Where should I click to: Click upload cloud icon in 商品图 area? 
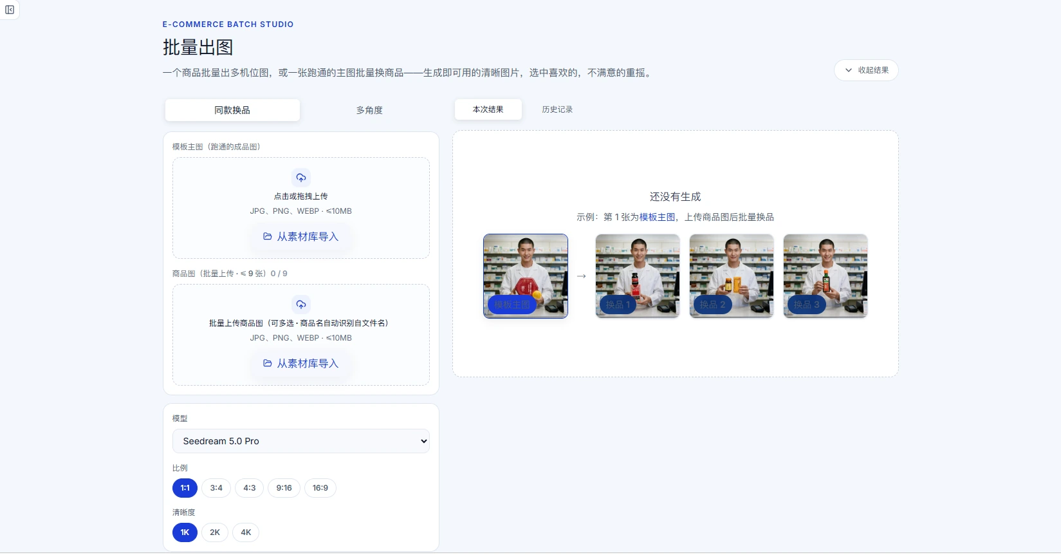pyautogui.click(x=301, y=305)
